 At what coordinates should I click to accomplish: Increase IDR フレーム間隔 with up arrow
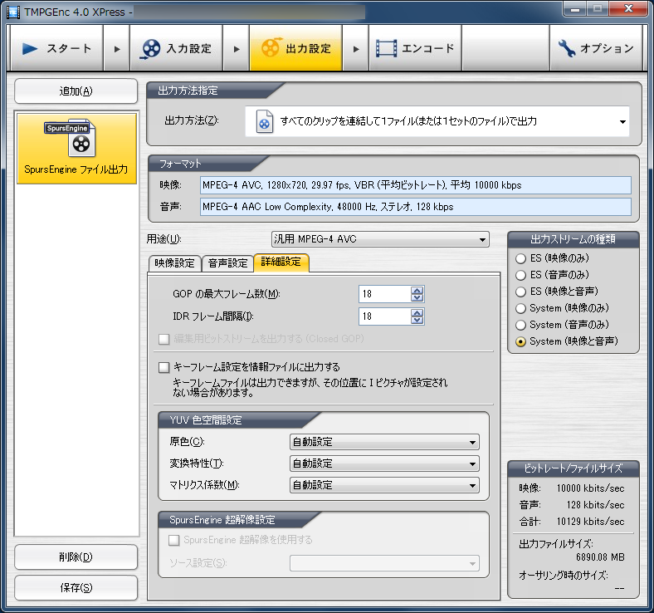(417, 313)
